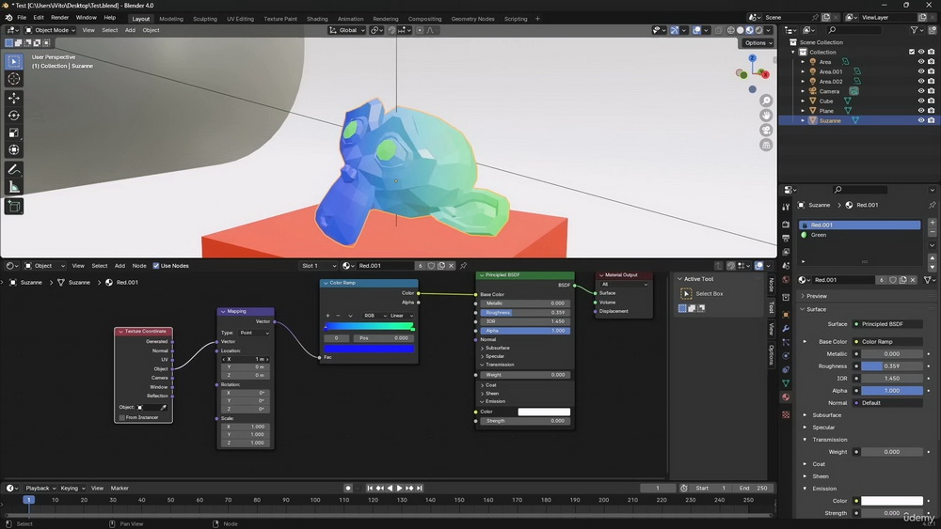Toggle the camera view icon
The height and width of the screenshot is (529, 941).
point(766,130)
